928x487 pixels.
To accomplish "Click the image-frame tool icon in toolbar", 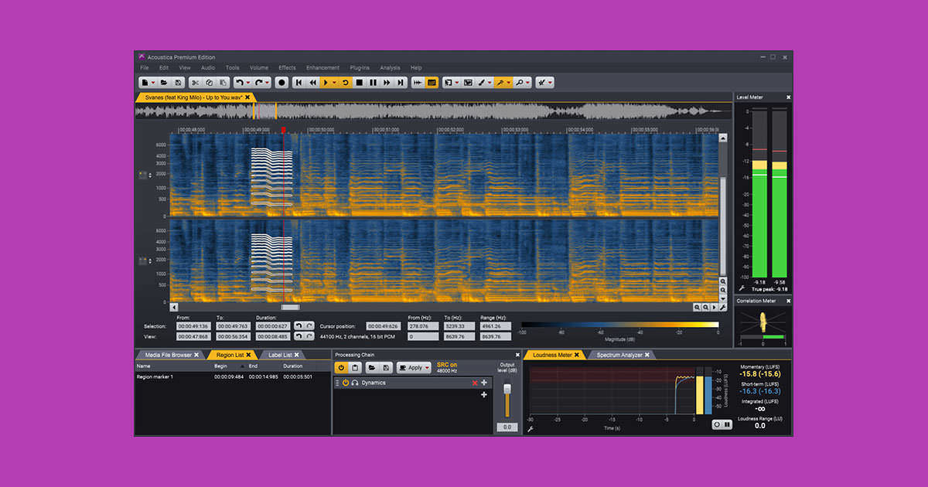I will [468, 82].
